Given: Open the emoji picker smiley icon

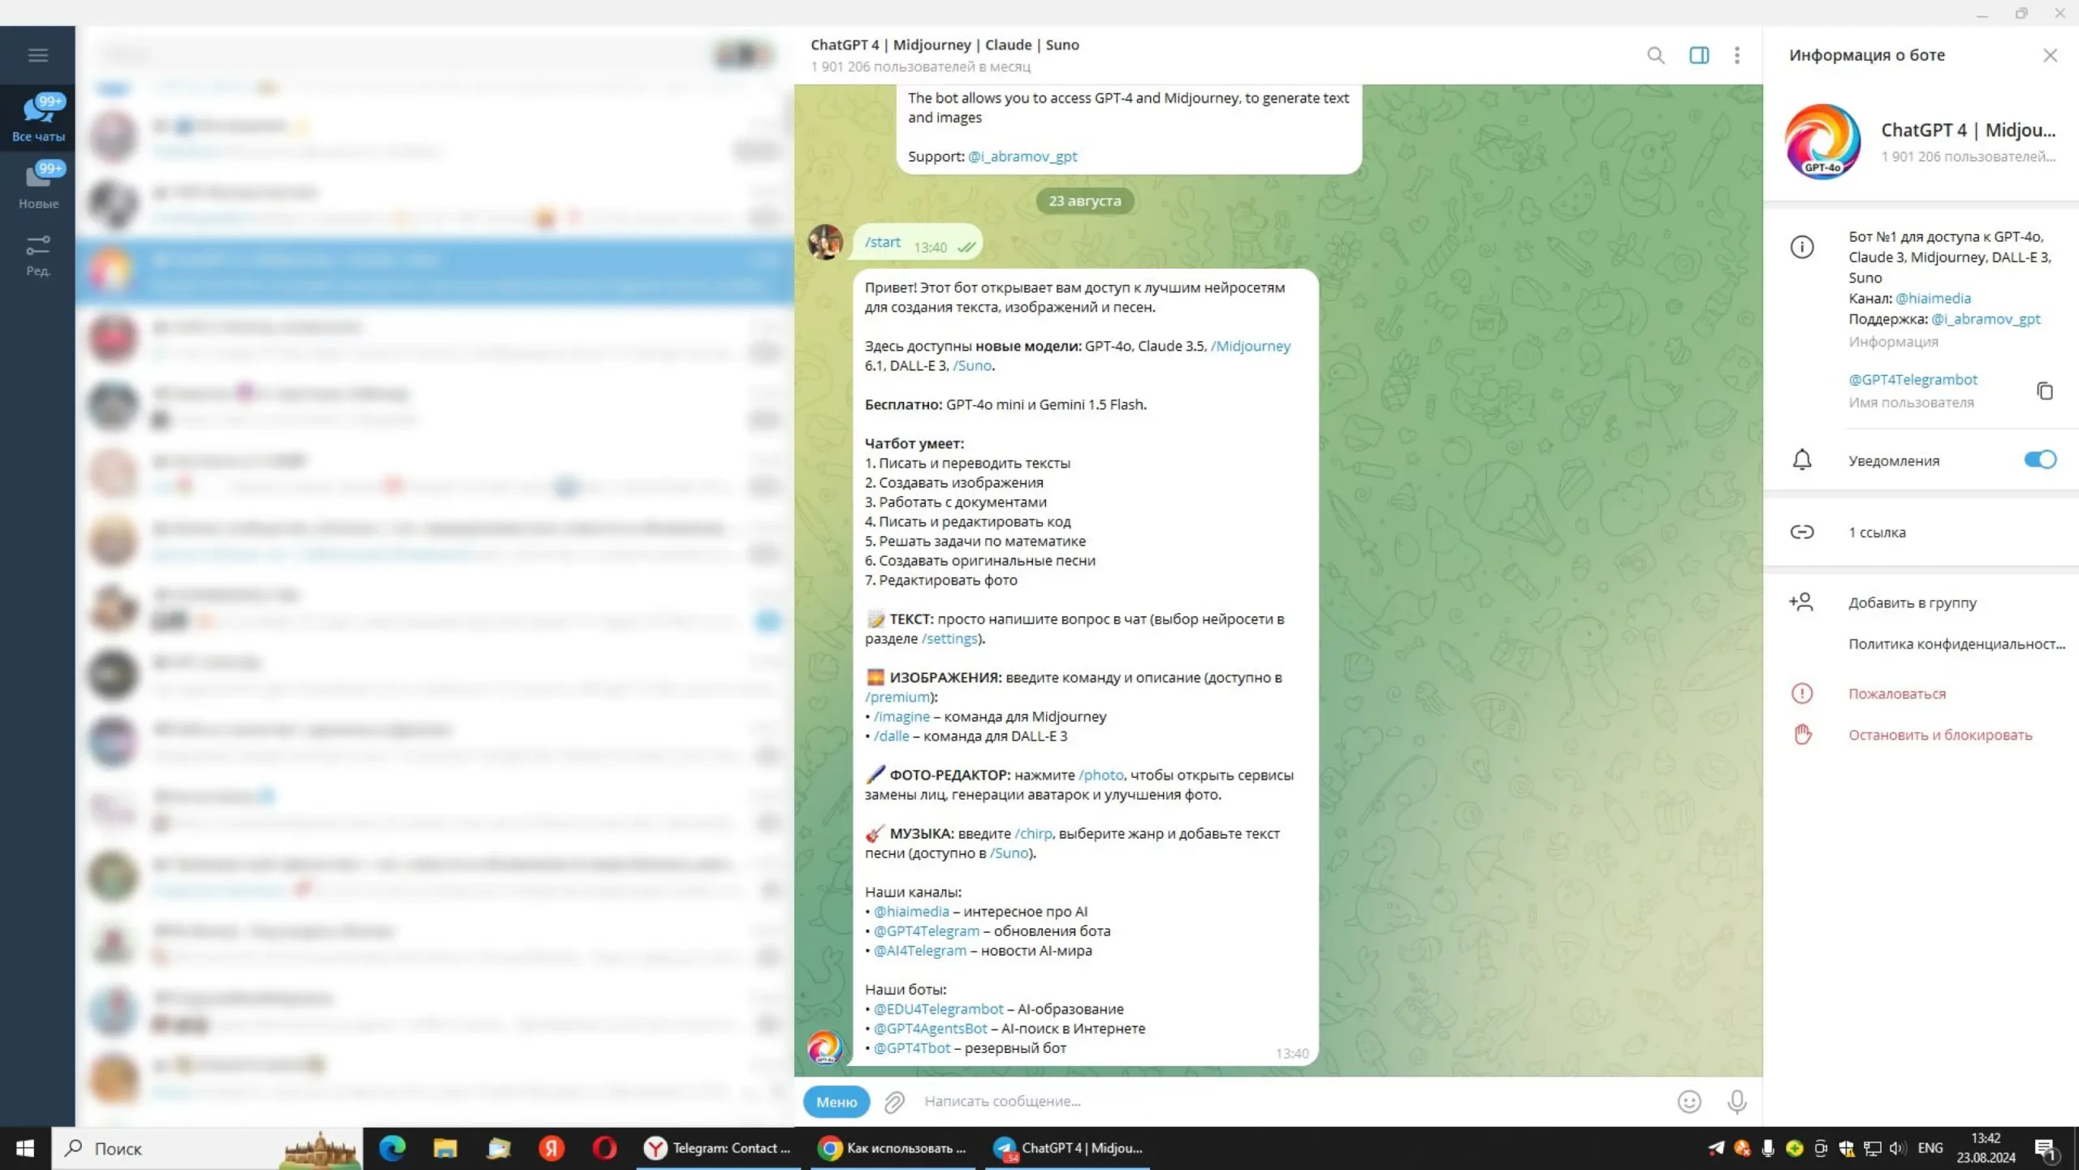Looking at the screenshot, I should click(x=1688, y=1101).
